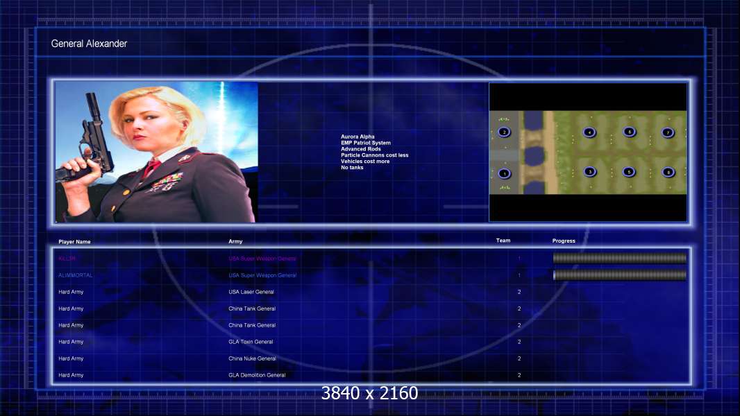Click team number in ALIMMORTAL's row
The image size is (740, 416).
(519, 275)
